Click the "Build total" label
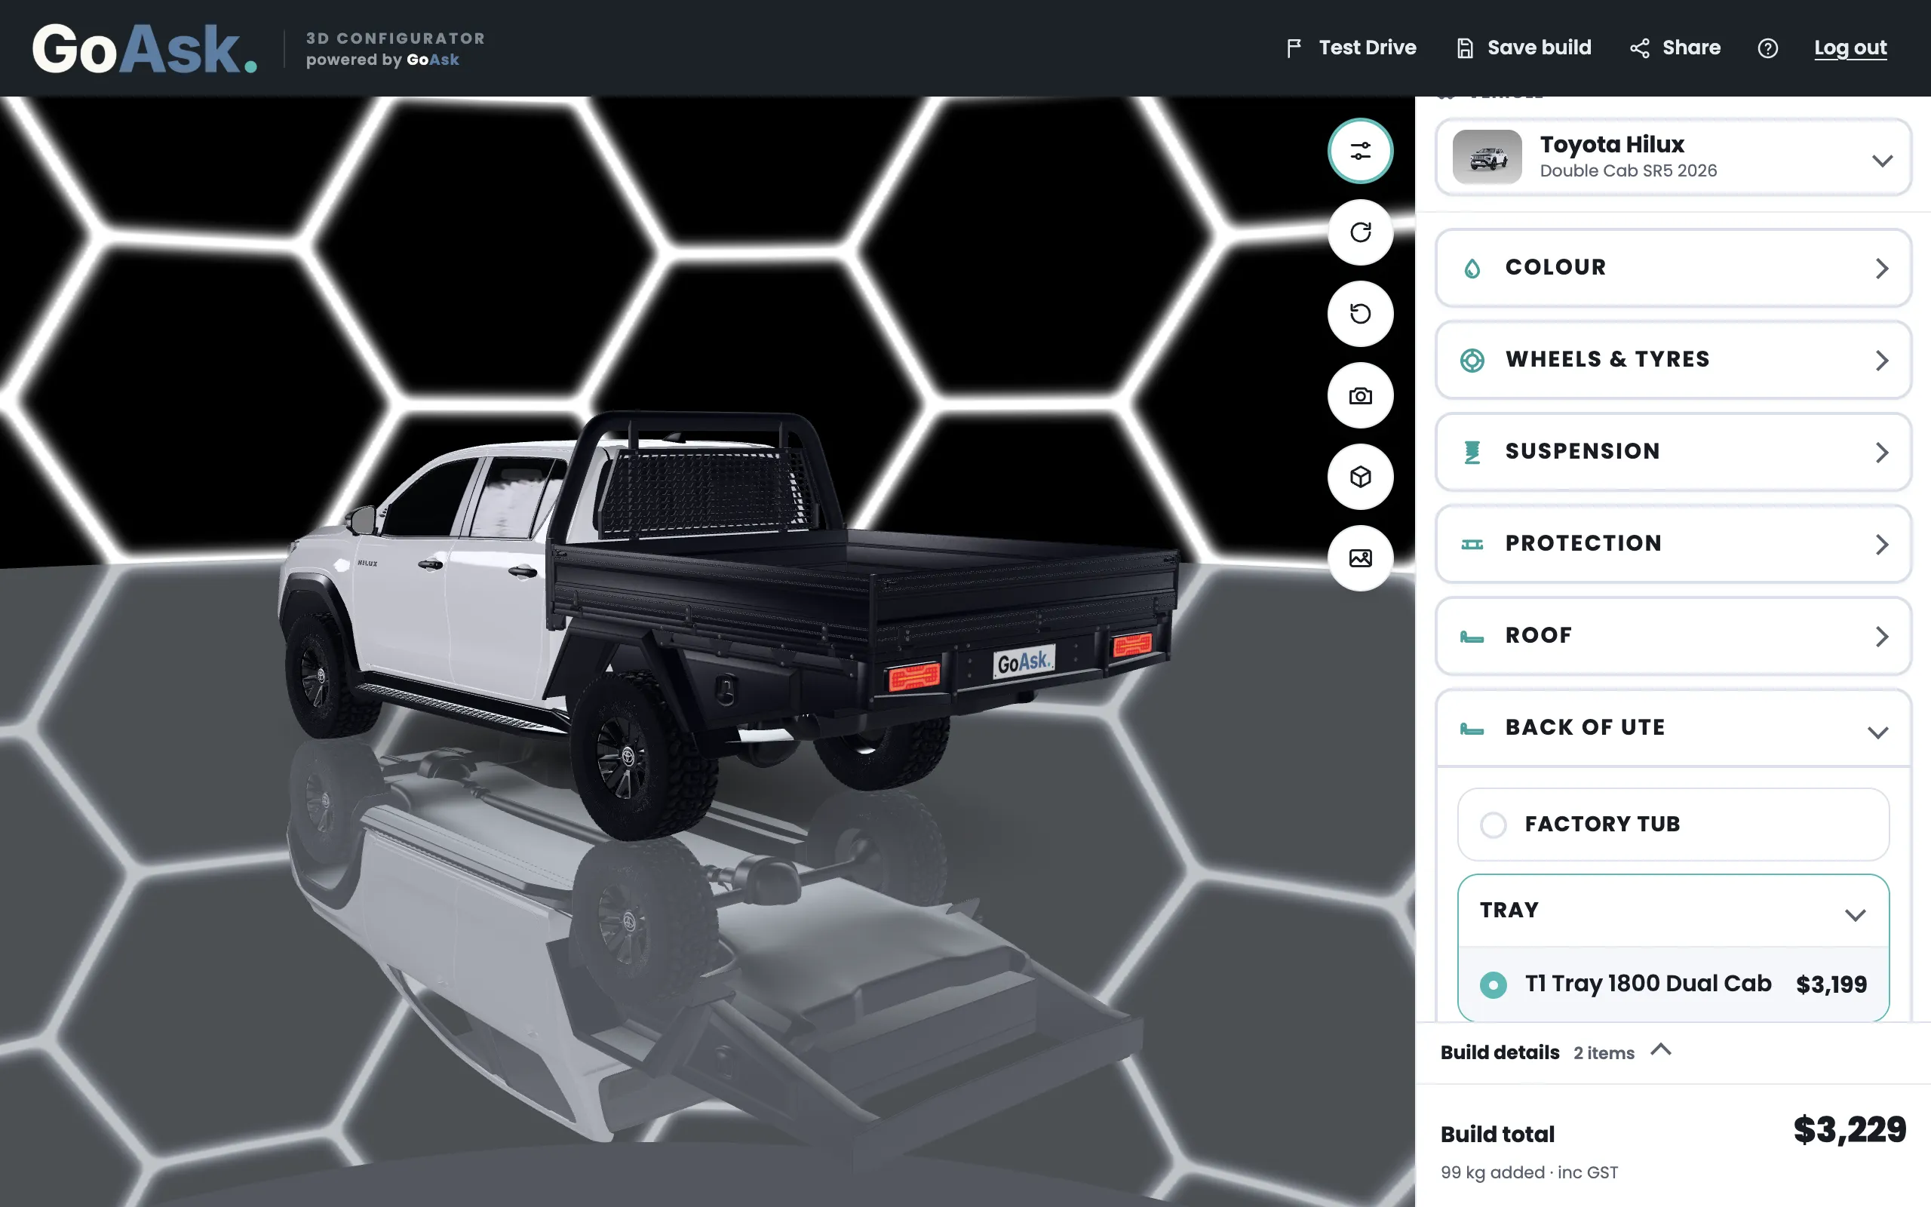This screenshot has height=1207, width=1931. point(1498,1135)
